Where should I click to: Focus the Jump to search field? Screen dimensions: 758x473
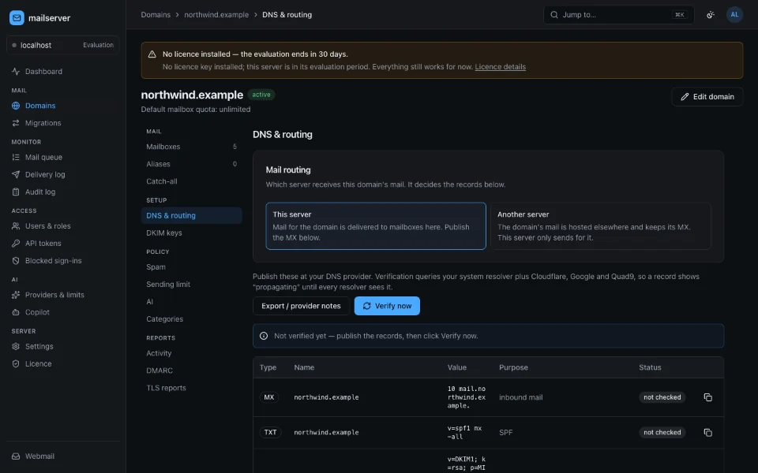click(x=619, y=15)
